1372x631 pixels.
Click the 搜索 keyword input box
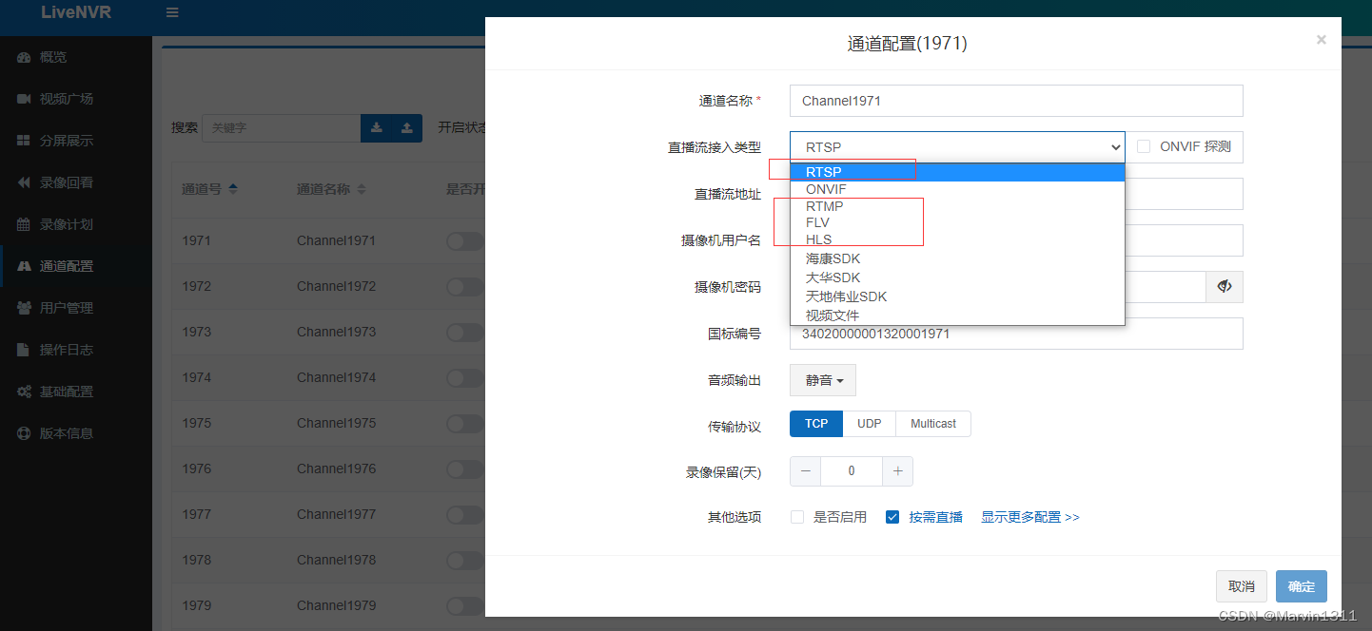click(282, 127)
